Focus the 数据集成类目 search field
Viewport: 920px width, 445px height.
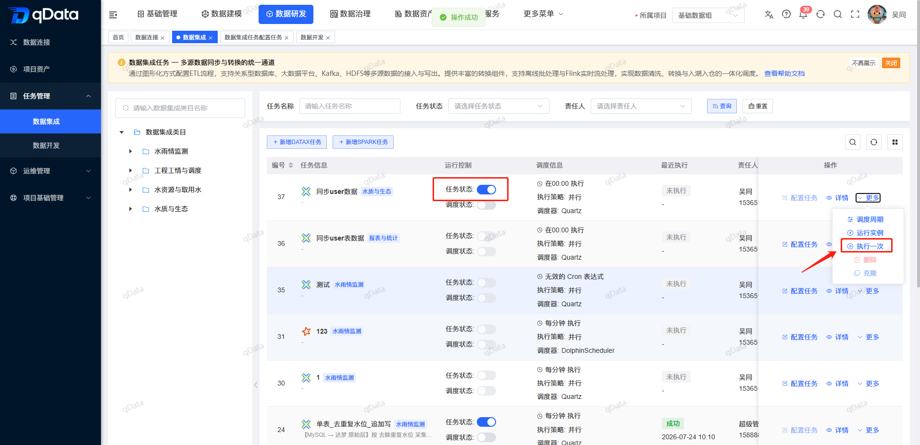[180, 108]
